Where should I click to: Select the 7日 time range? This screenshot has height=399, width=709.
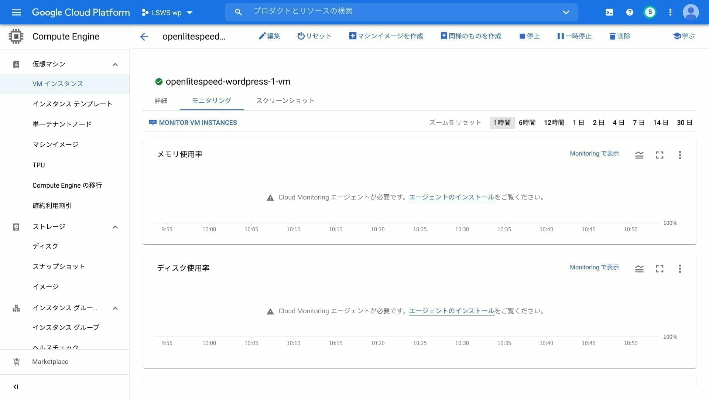coord(638,123)
